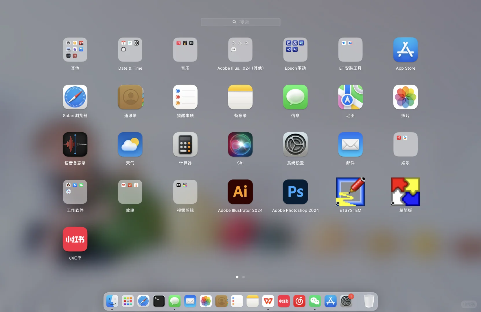This screenshot has width=481, height=312.
Task: Switch to the second Launchpad page dot
Action: (x=244, y=277)
